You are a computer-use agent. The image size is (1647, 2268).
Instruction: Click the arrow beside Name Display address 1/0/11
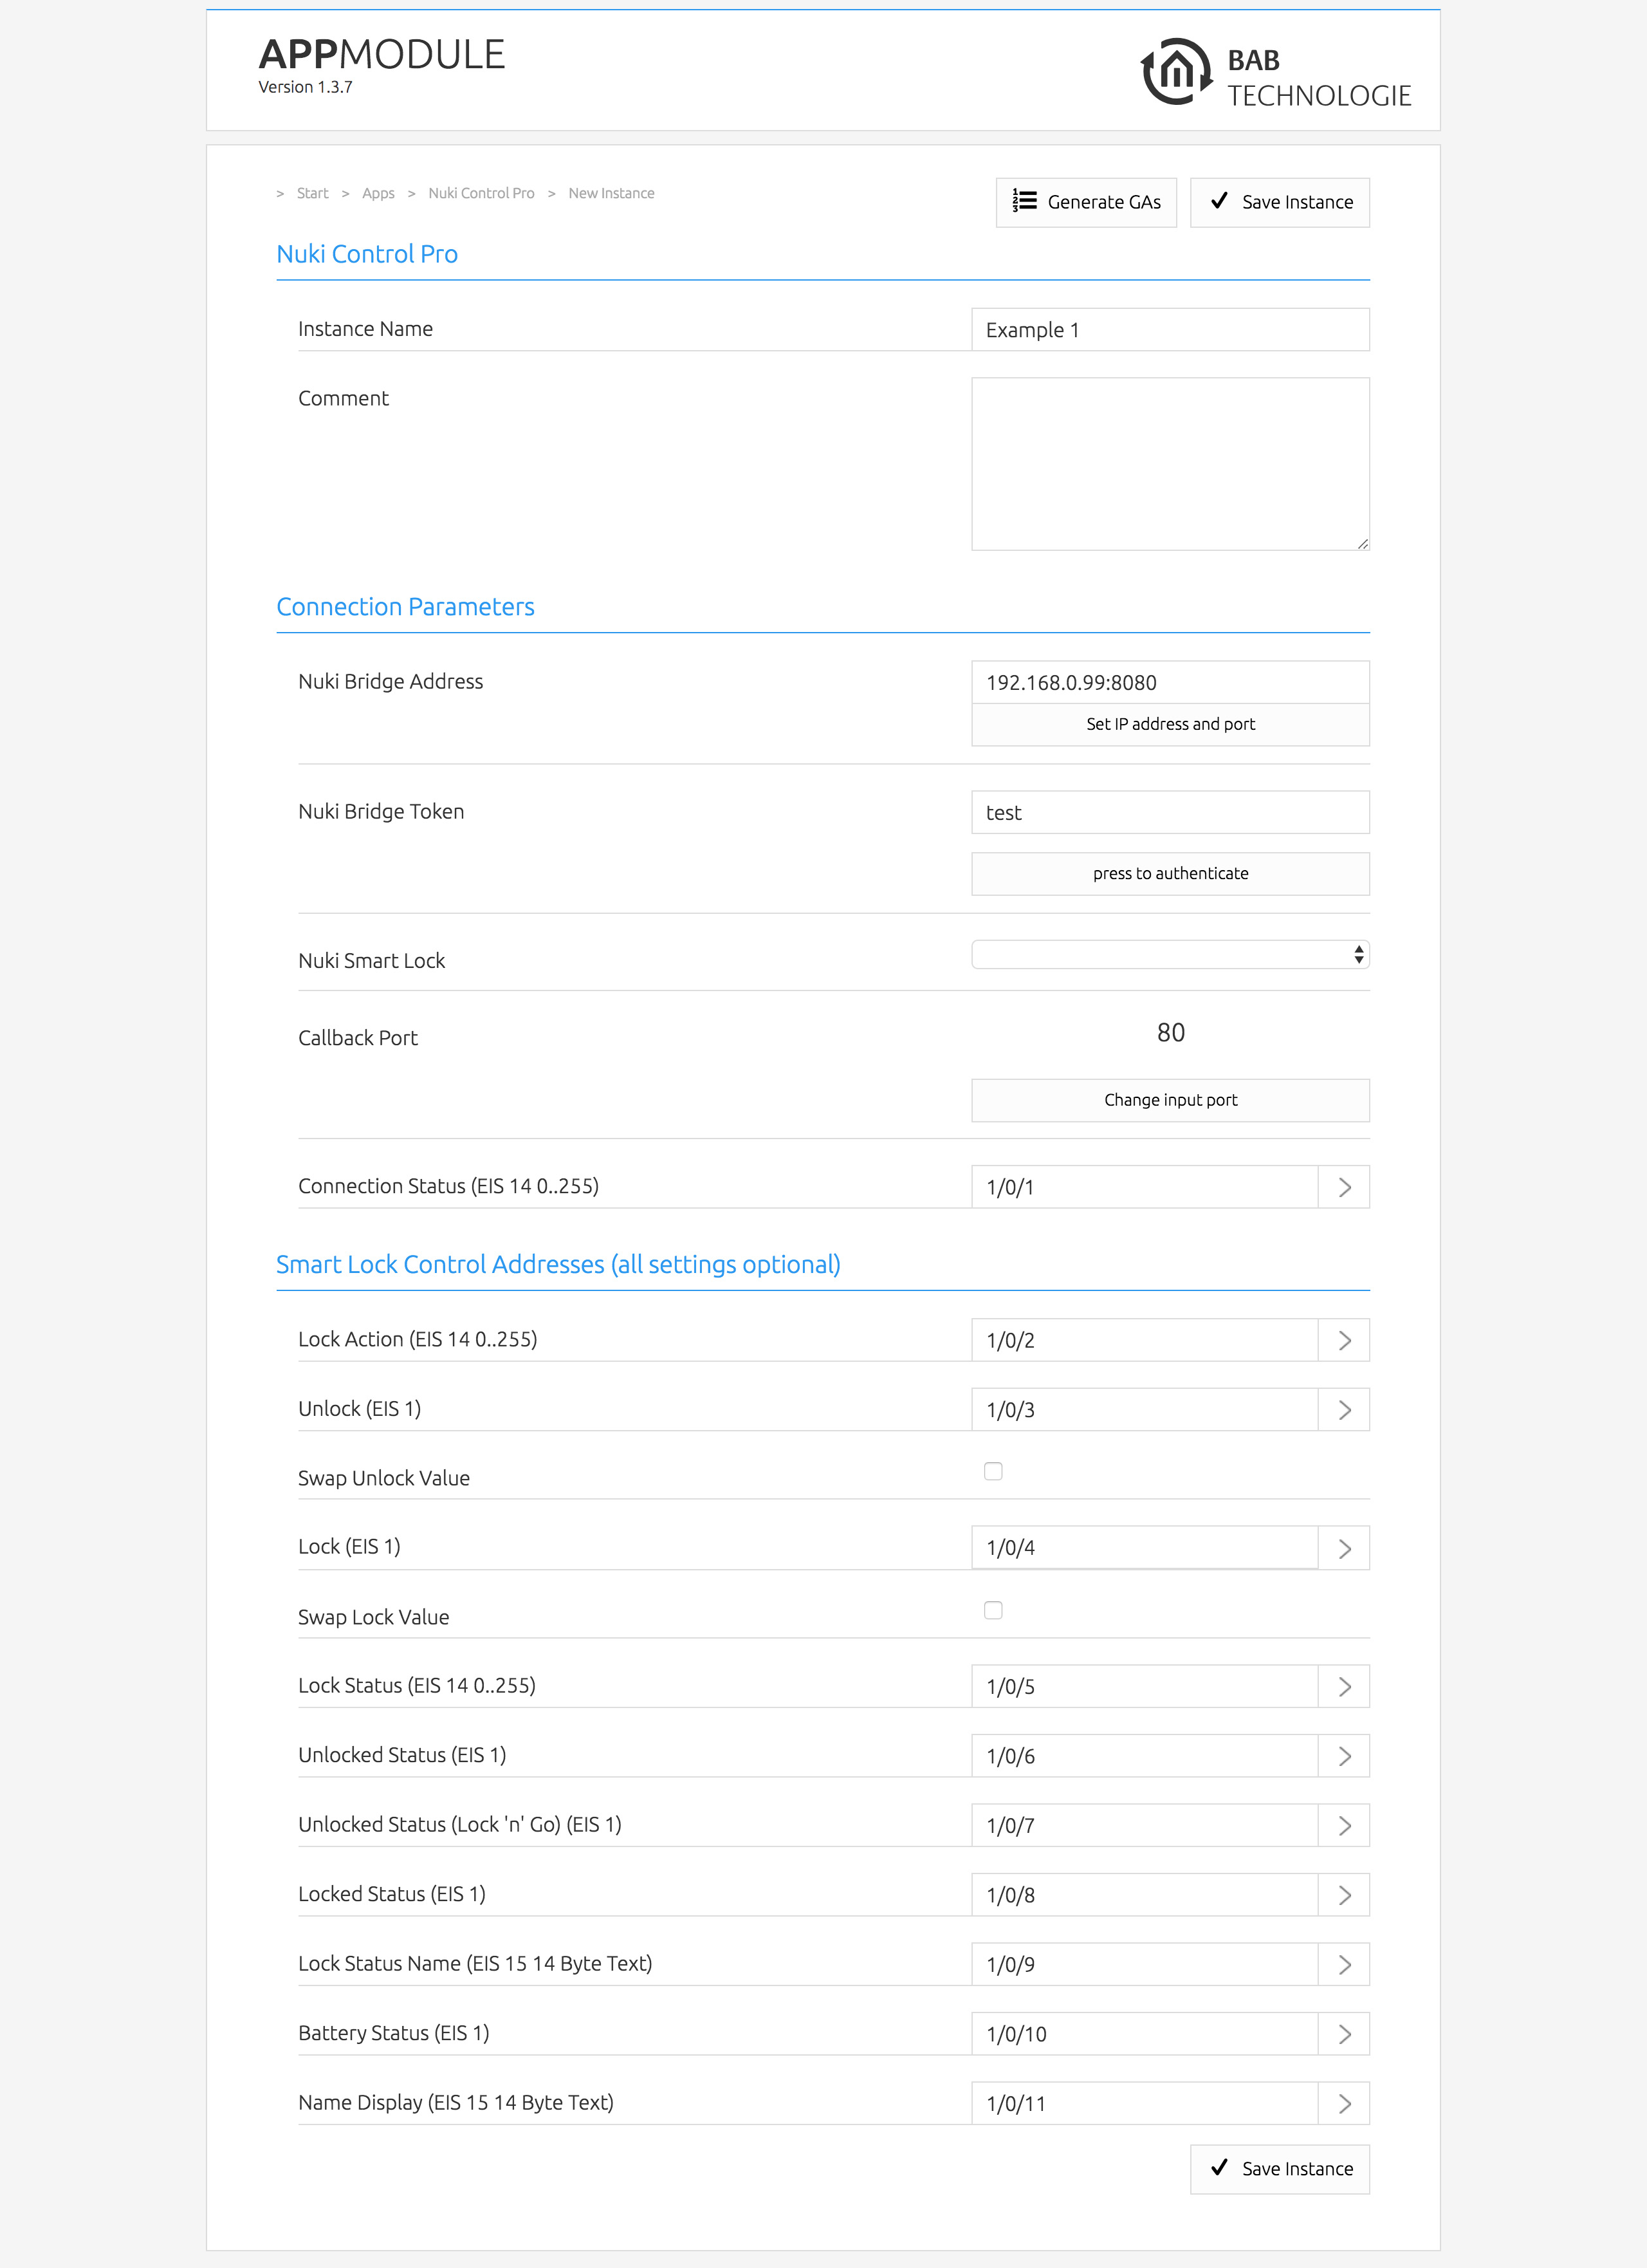point(1344,2104)
